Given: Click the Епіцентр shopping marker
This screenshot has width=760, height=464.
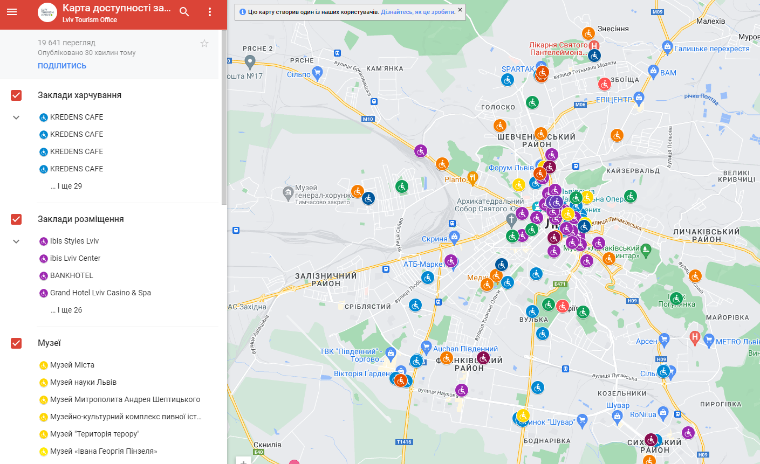Looking at the screenshot, I should tap(639, 98).
